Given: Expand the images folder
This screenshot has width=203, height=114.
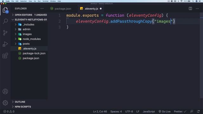Looking at the screenshot, I should 16,34.
